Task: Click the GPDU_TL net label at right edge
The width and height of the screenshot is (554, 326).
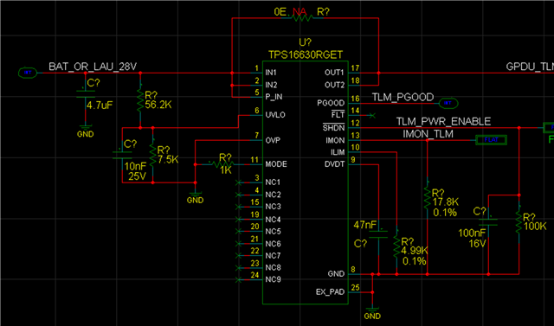Action: pos(530,67)
